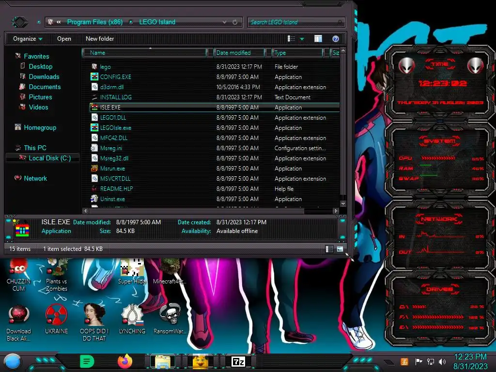Screen dimensions: 496x372
Task: Select Downloads under Favorites
Action: point(44,77)
